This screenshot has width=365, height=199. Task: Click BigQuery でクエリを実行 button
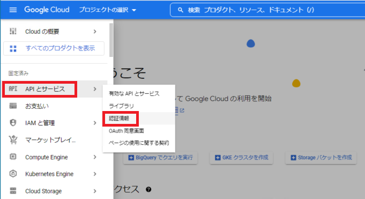pos(160,158)
